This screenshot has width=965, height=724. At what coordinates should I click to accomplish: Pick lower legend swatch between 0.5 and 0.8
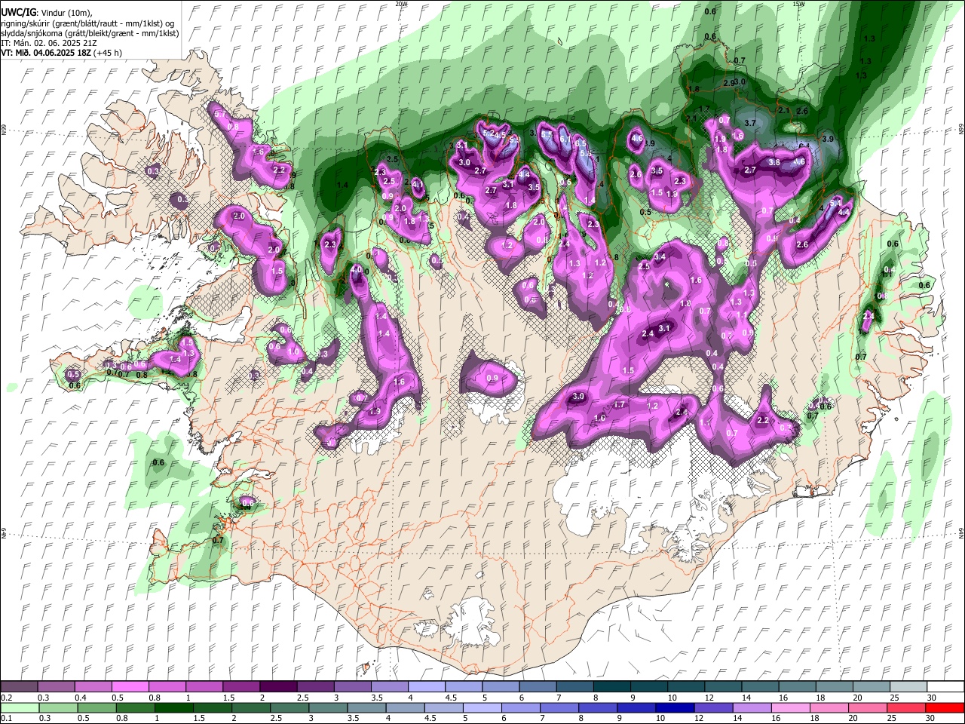(x=96, y=707)
